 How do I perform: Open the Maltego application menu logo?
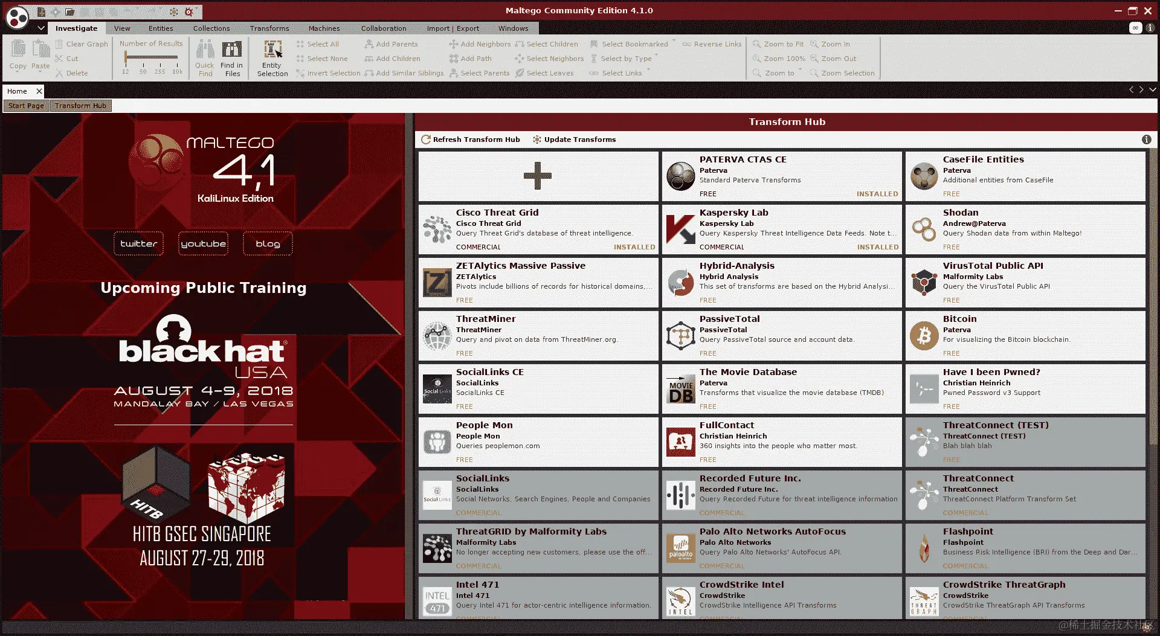17,18
